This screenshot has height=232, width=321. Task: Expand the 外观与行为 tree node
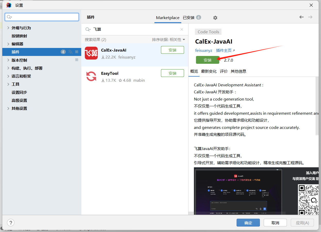(8, 28)
